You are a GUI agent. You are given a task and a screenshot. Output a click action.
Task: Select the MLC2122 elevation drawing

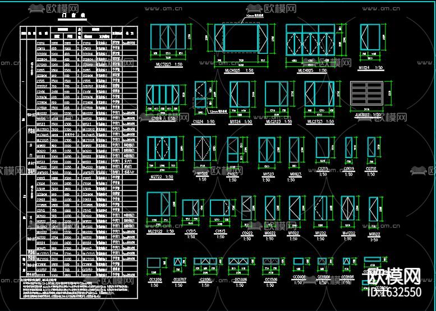[x=158, y=204]
